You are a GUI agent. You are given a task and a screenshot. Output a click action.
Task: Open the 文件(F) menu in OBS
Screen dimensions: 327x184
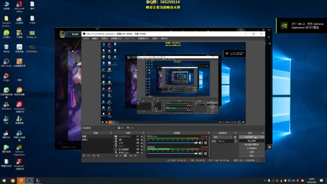click(x=86, y=38)
